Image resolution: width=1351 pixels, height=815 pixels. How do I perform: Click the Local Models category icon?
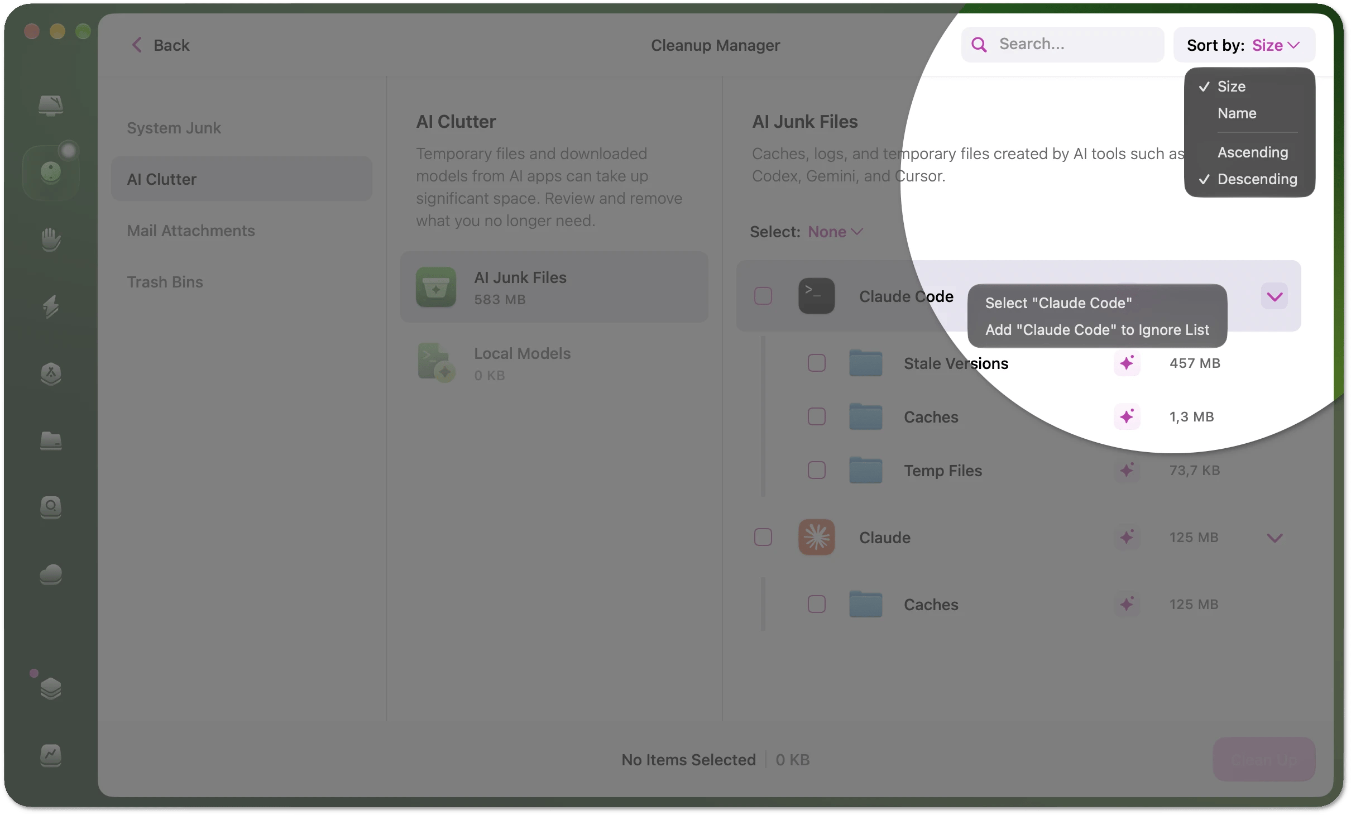(x=435, y=363)
